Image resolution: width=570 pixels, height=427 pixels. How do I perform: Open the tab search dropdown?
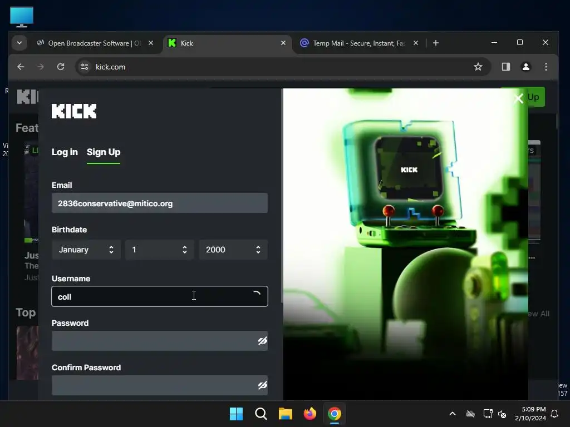[x=19, y=43]
